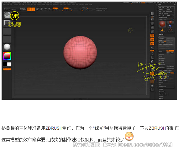Viewport: 184px width, 150px height.
Task: Choose the EraserBrush tool icon
Action: (x=170, y=30)
